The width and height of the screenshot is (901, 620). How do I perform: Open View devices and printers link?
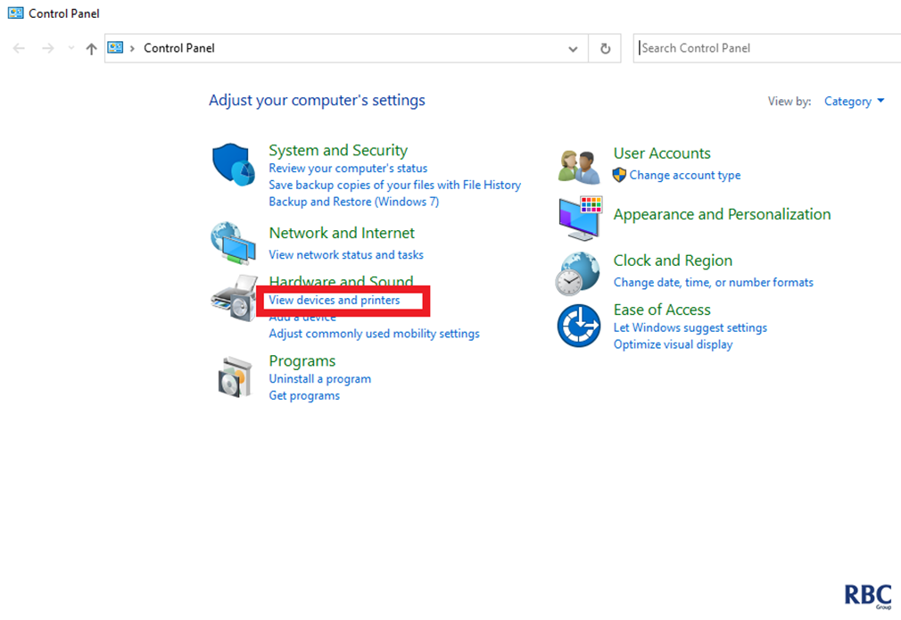point(335,301)
